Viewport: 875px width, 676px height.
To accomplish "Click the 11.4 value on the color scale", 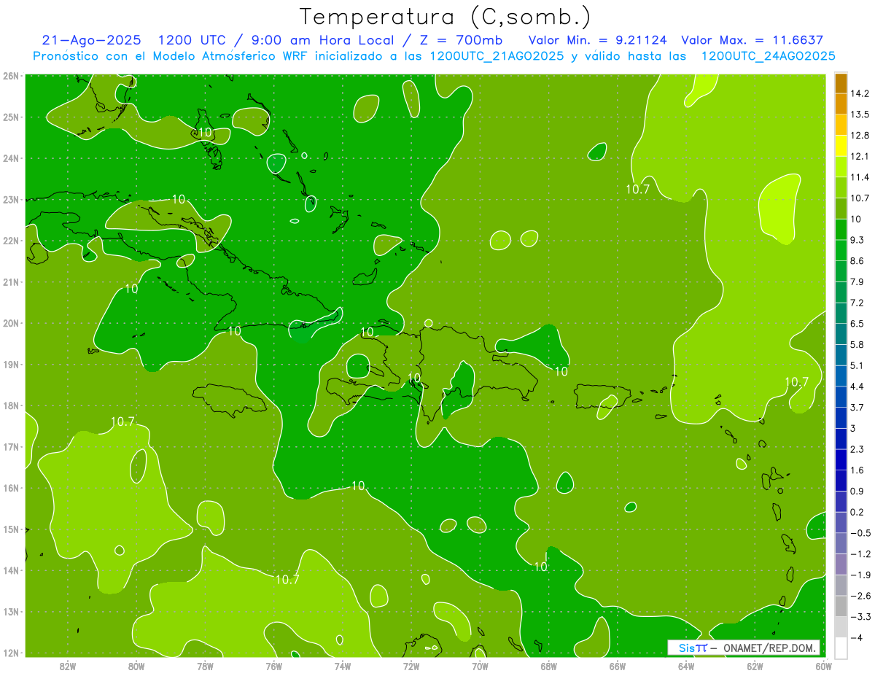I will [860, 177].
